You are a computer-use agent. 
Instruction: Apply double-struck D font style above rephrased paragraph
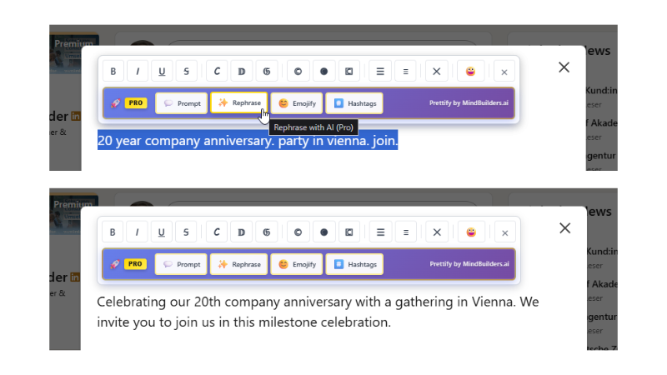pyautogui.click(x=242, y=232)
